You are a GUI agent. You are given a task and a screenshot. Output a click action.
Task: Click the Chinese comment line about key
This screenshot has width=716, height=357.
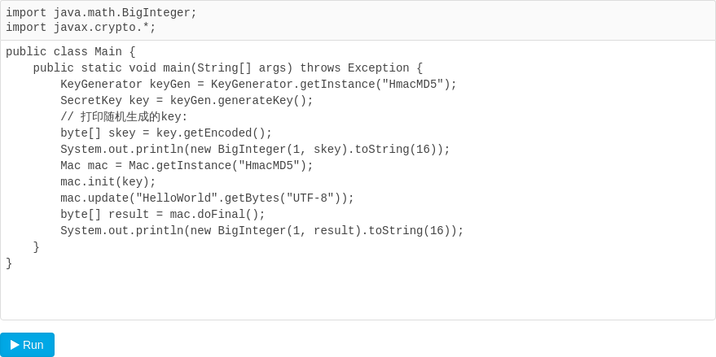pos(124,117)
